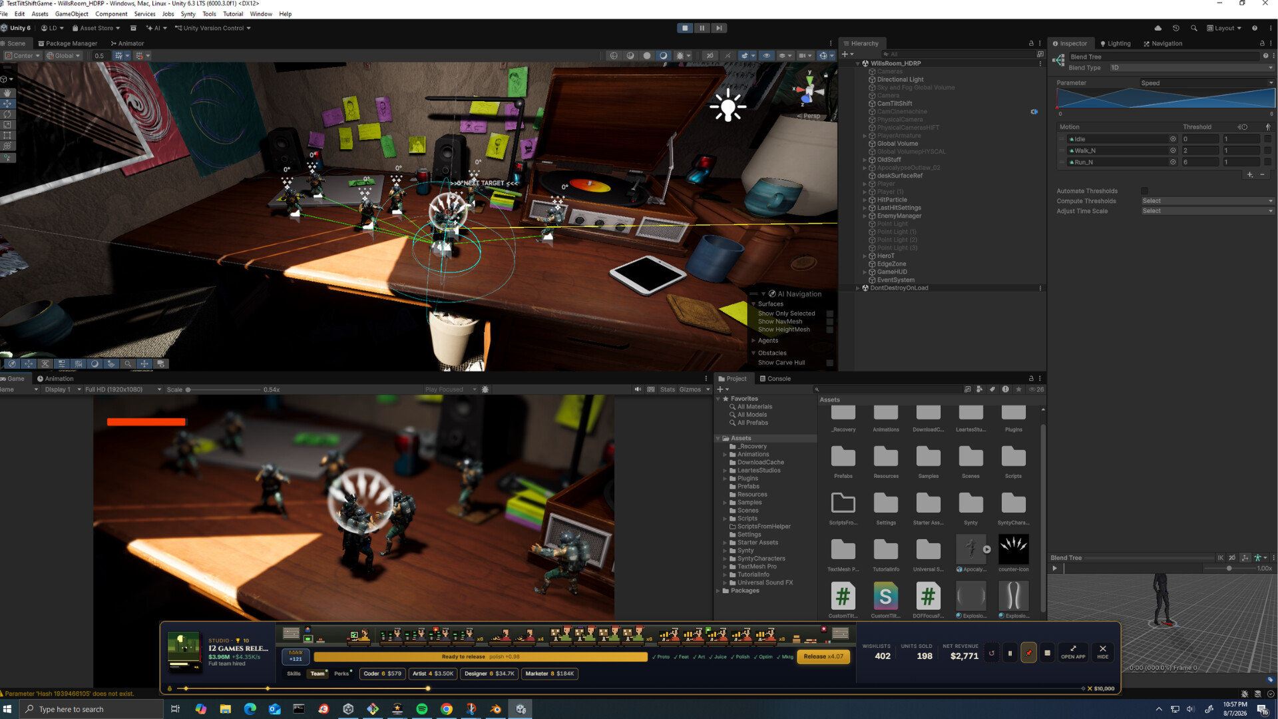Open Asset Store dropdown
This screenshot has height=719, width=1278.
click(x=96, y=28)
